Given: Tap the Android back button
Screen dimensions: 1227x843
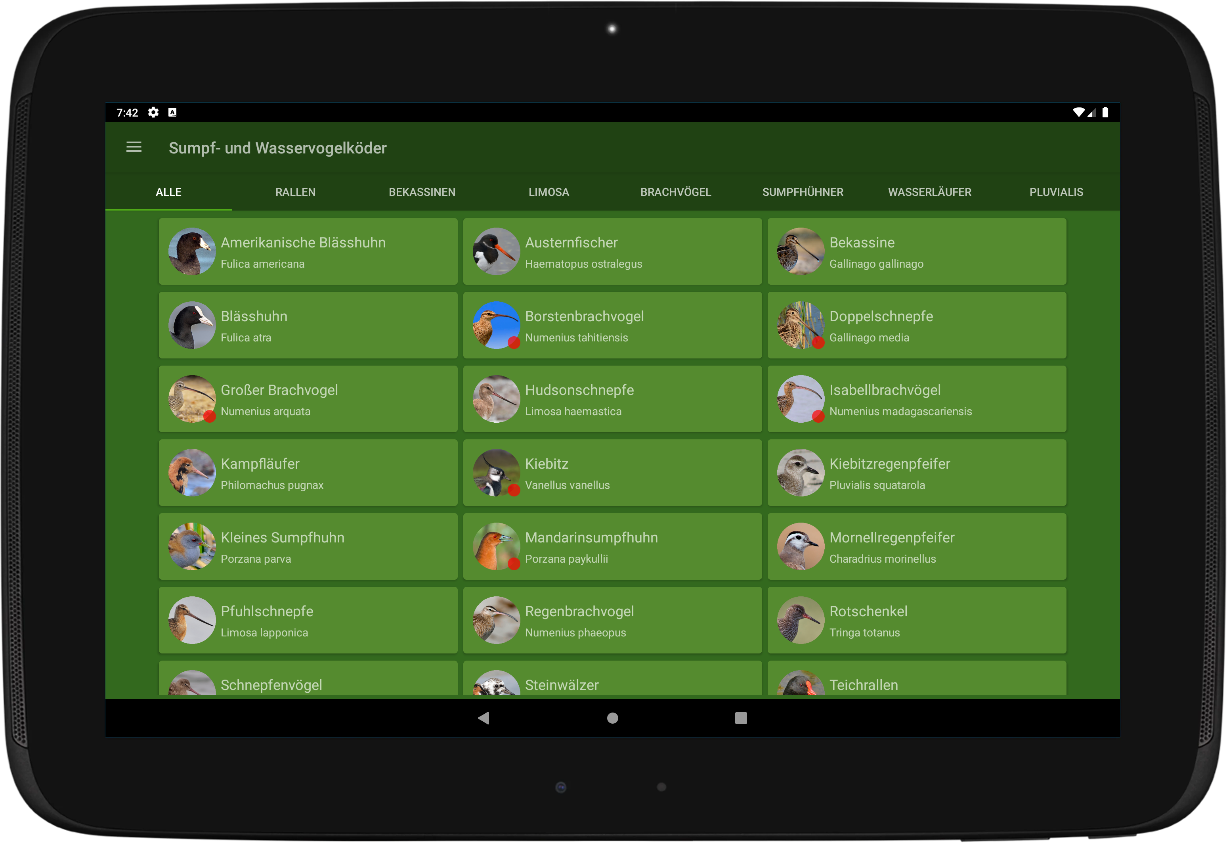Looking at the screenshot, I should click(484, 718).
